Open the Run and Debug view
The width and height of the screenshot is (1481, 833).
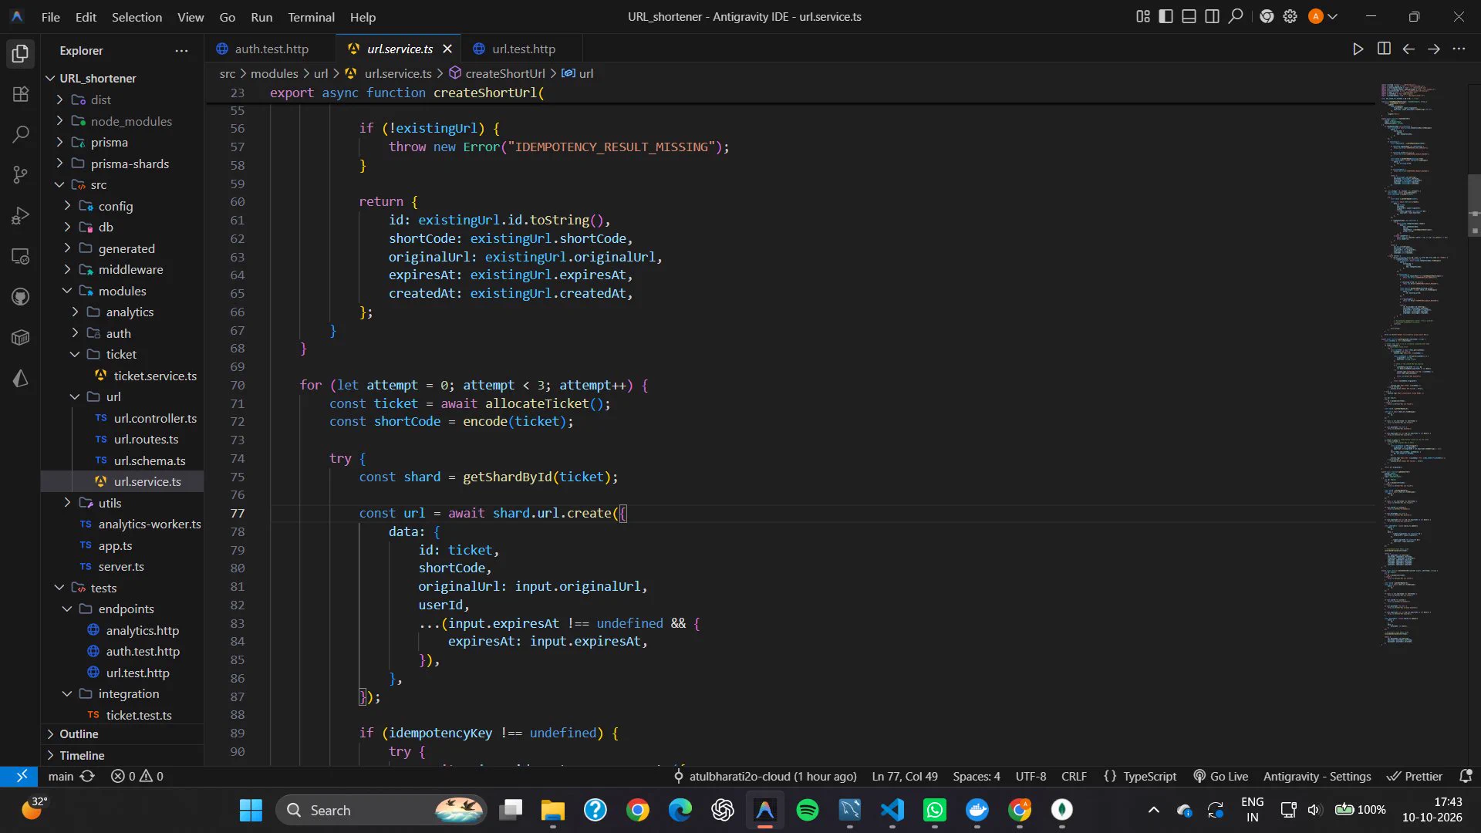point(21,216)
